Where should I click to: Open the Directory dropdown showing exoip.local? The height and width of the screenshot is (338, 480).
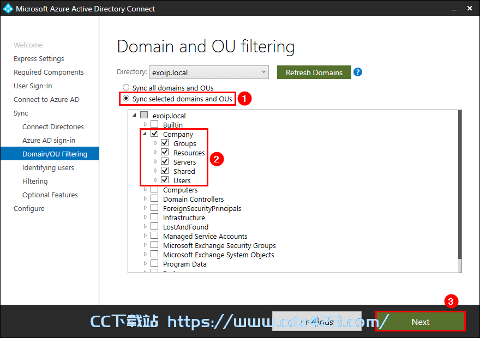click(209, 72)
